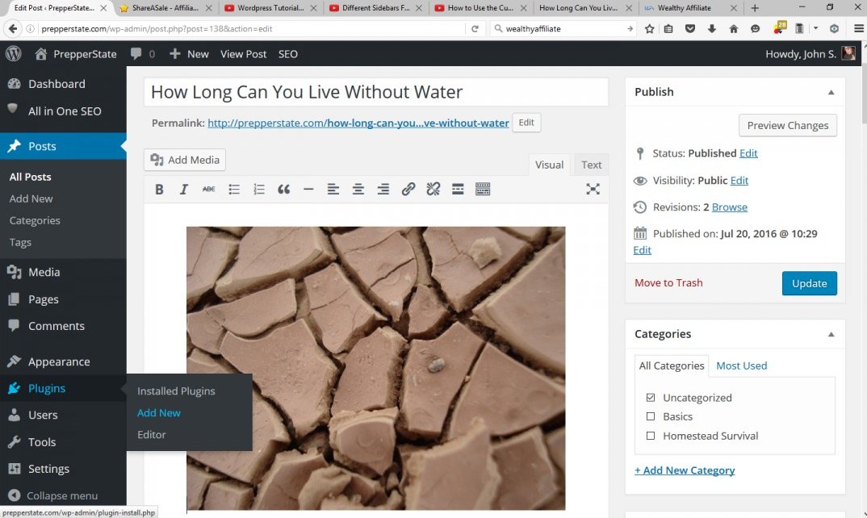Toggle strikethrough ABC button

coord(208,190)
